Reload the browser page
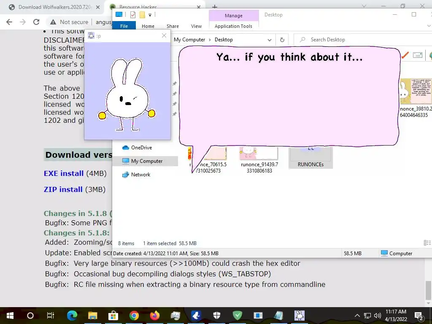 (36, 22)
